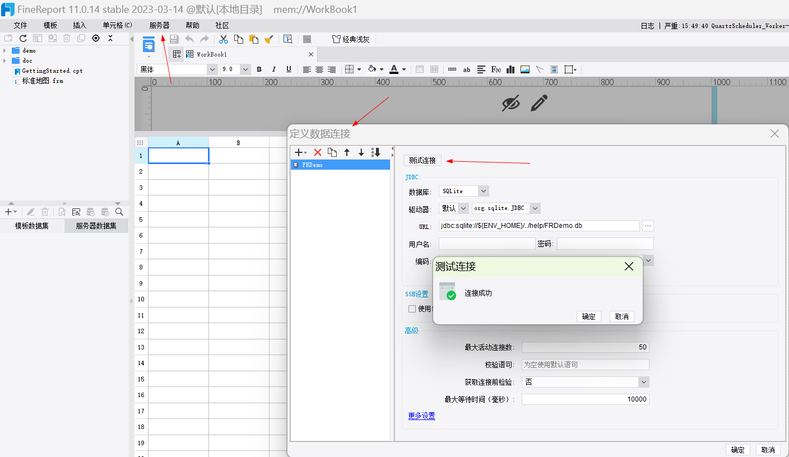Undo the last action
Viewport: 789px width, 457px height.
click(x=189, y=39)
